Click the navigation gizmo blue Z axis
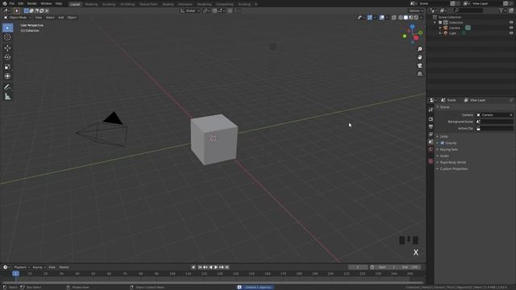This screenshot has width=516, height=290. pyautogui.click(x=412, y=27)
